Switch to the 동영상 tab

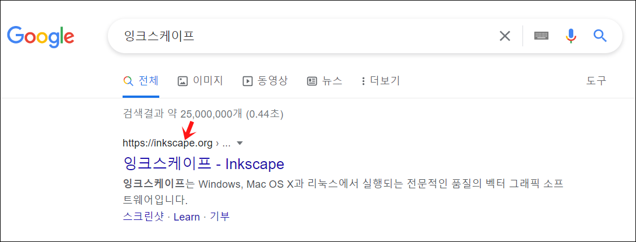(265, 81)
